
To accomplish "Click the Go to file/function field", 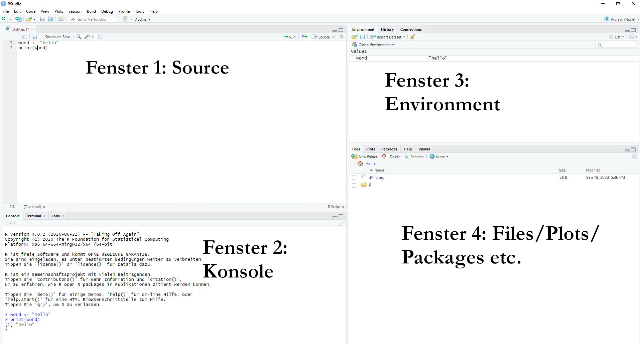I will click(93, 19).
